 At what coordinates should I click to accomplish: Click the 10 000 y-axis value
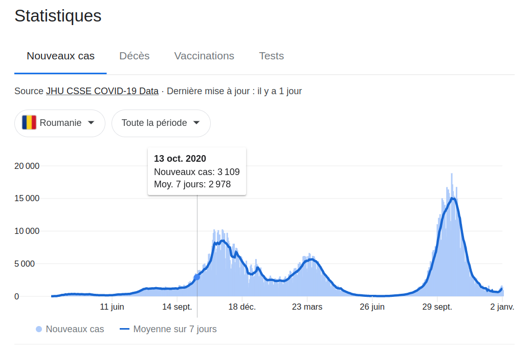pyautogui.click(x=27, y=231)
